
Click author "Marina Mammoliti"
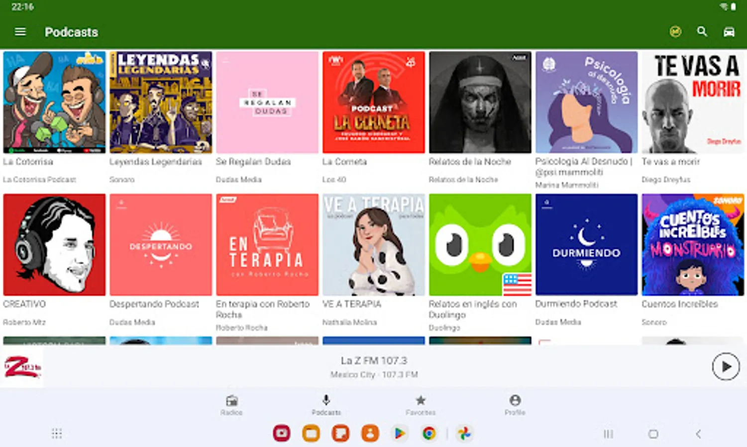click(x=567, y=185)
